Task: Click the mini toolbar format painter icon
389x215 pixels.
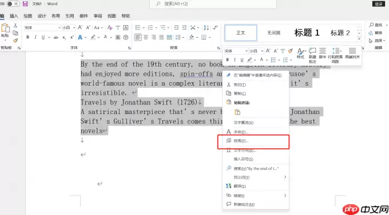Action: click(290, 51)
